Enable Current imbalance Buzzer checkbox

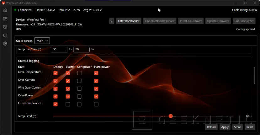coord(68,104)
